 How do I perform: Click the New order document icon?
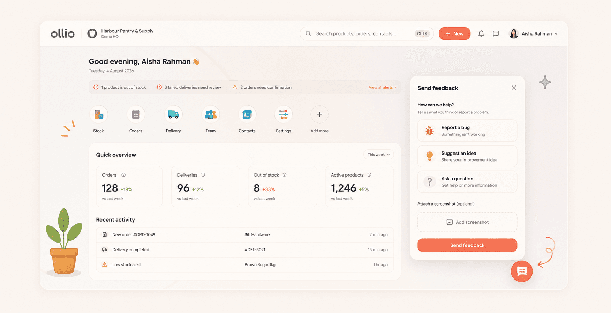(x=104, y=234)
